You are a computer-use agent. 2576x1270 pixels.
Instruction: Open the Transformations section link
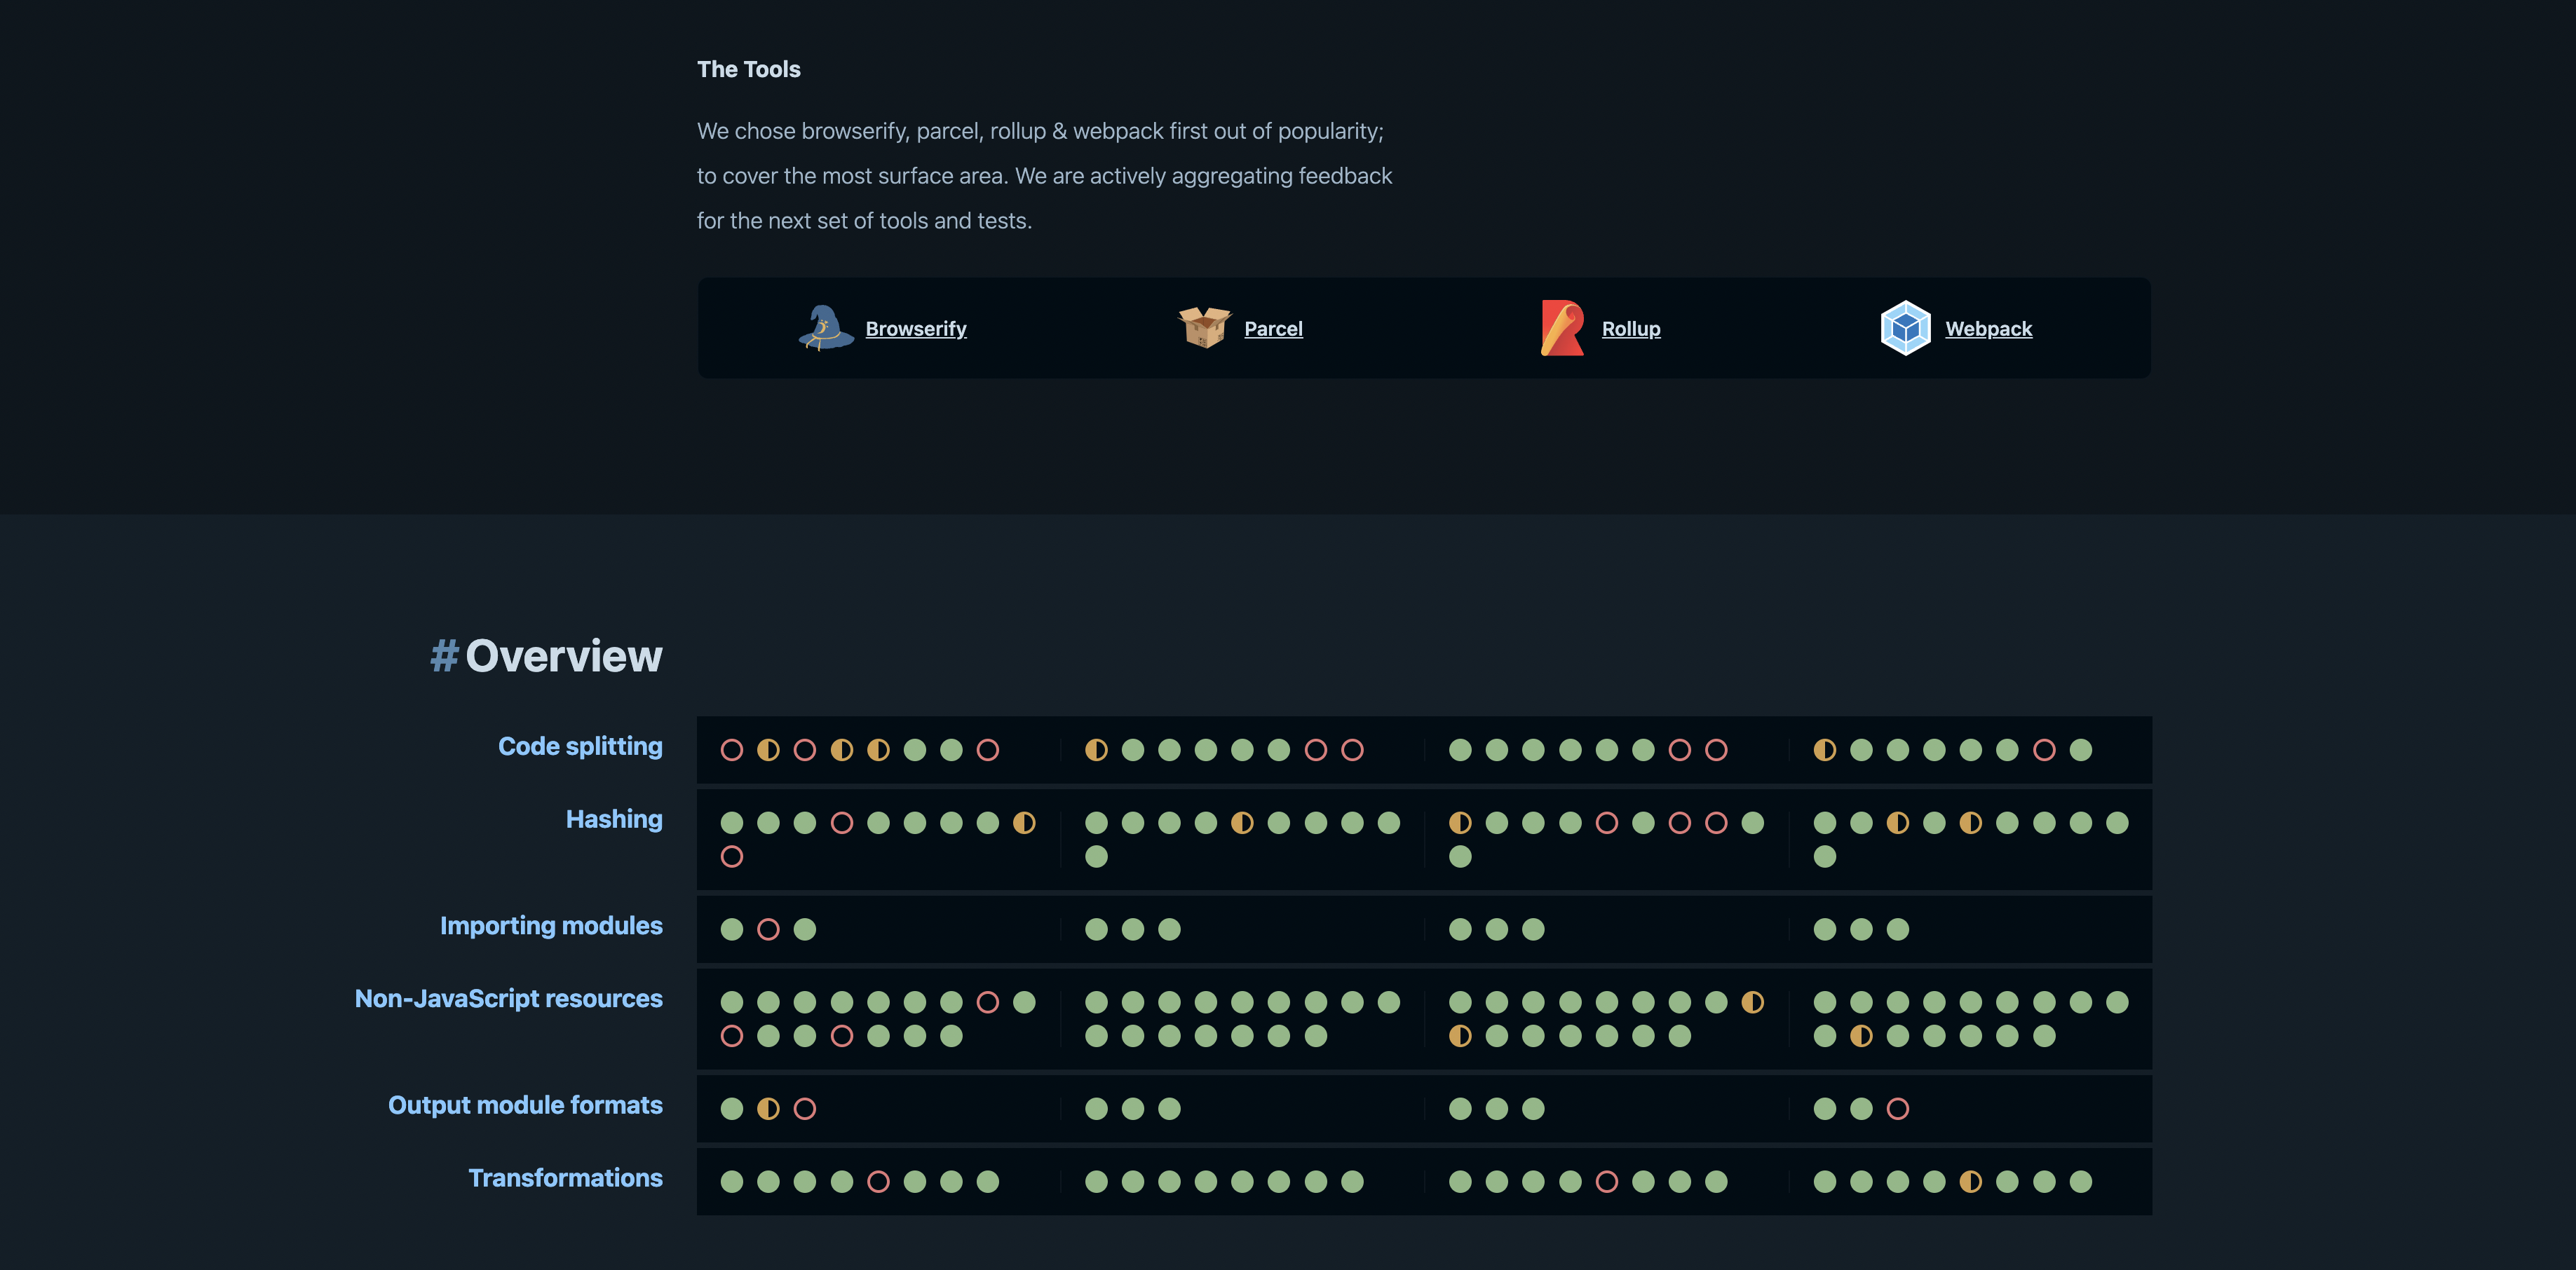pos(565,1178)
